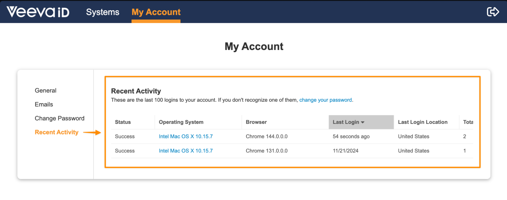Sort by Operating System column header

(181, 122)
